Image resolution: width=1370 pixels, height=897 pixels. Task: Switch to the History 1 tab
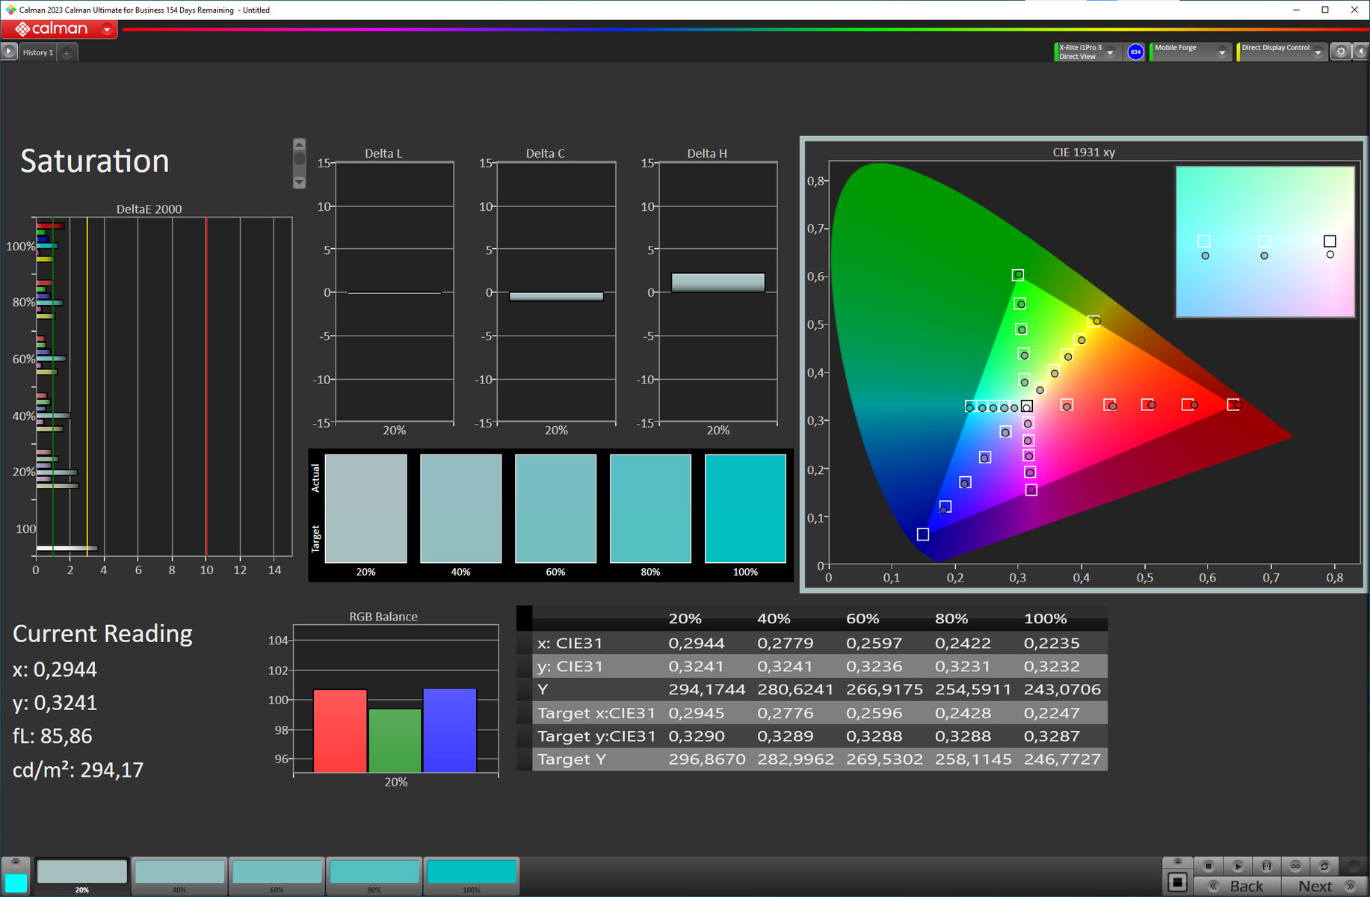pos(37,52)
